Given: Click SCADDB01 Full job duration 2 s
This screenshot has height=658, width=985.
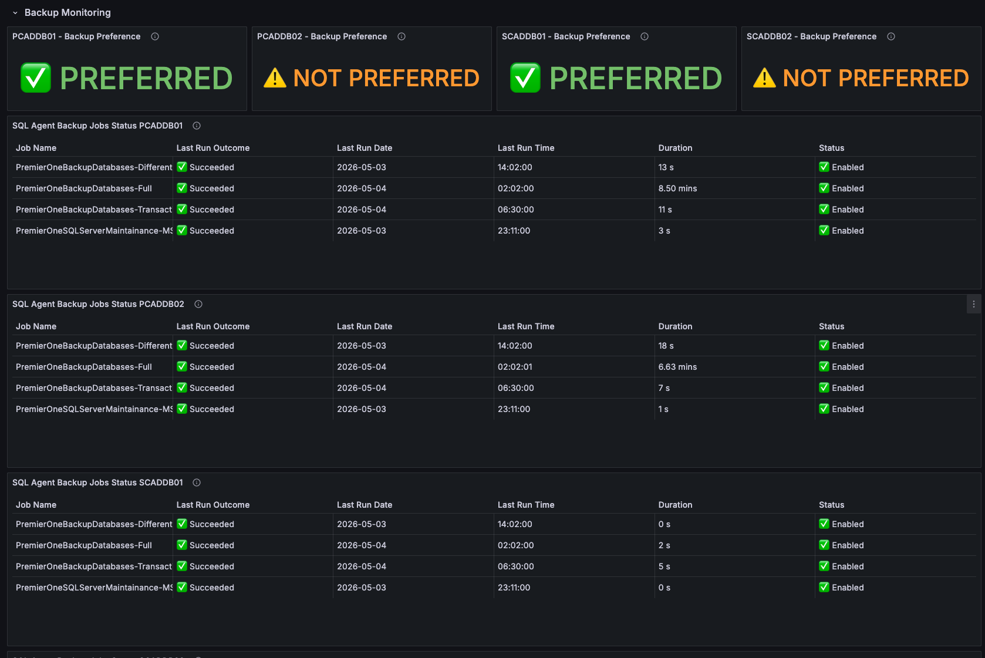Looking at the screenshot, I should coord(664,545).
